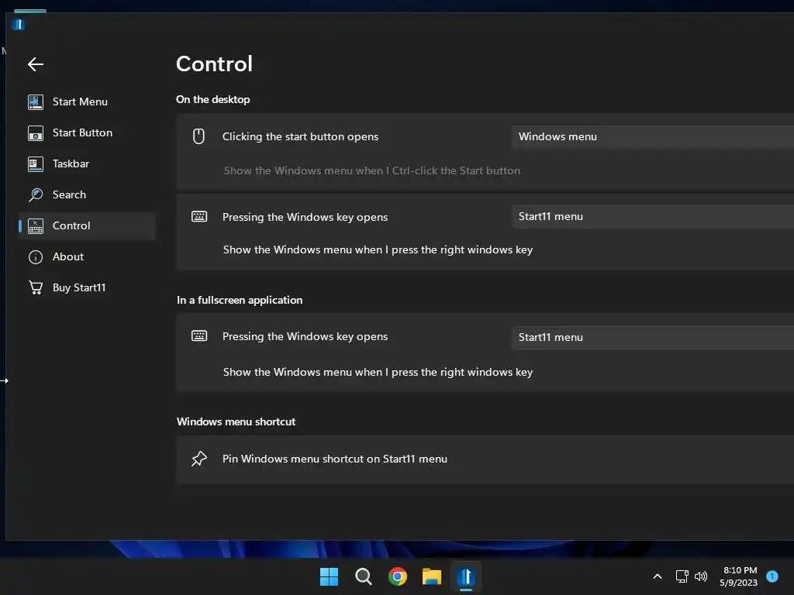Toggle fullscreen 'right windows key' Windows menu option
The width and height of the screenshot is (794, 595).
tap(378, 373)
